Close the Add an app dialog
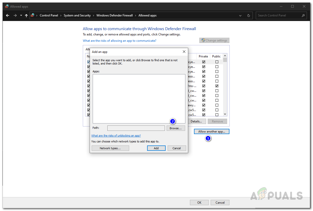 [x=184, y=52]
